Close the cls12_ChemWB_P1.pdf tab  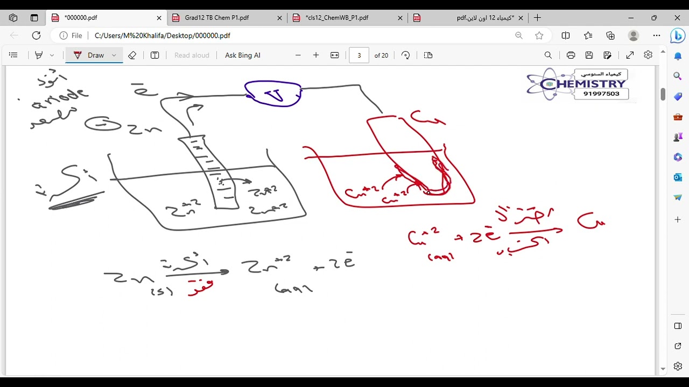(x=400, y=18)
